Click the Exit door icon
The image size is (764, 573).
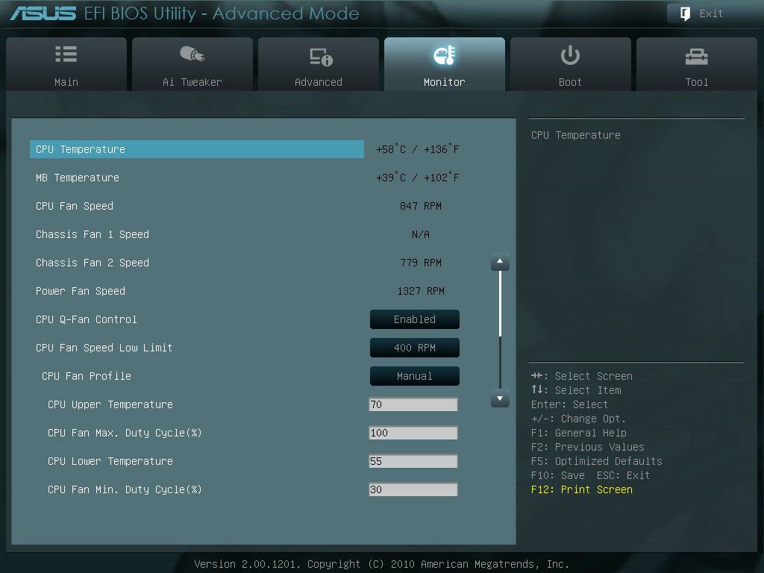[685, 13]
